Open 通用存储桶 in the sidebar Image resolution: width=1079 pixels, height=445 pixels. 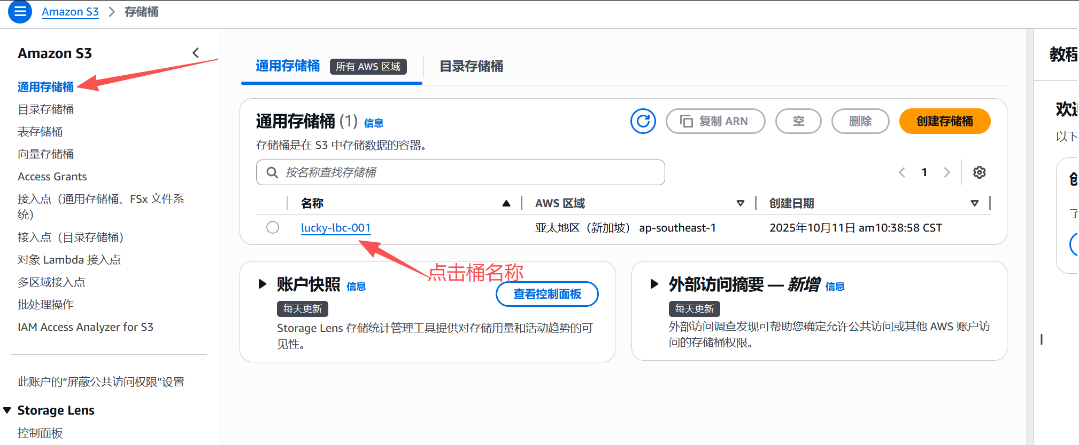click(45, 87)
